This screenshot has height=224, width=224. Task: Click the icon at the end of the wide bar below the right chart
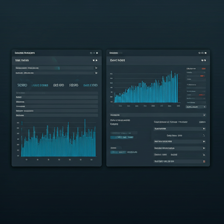(204, 115)
